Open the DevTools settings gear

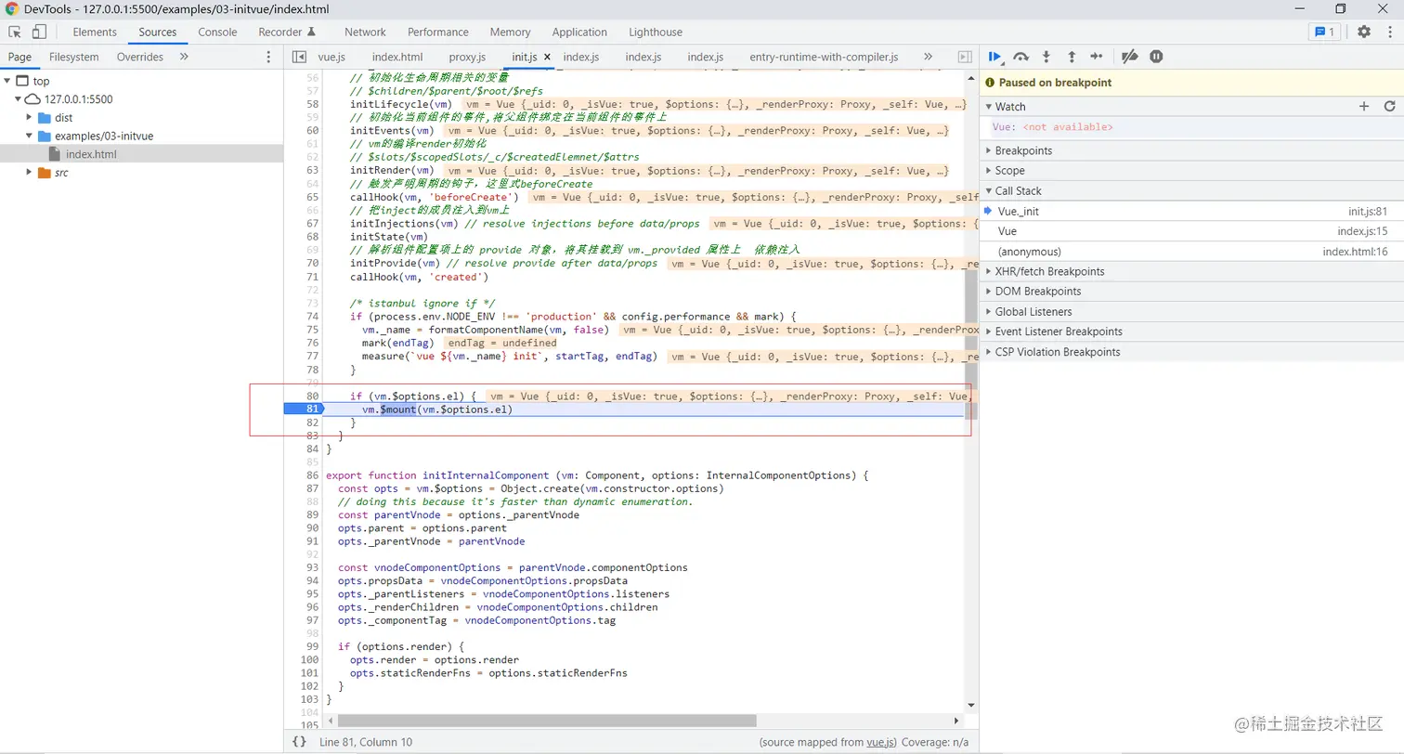1363,32
